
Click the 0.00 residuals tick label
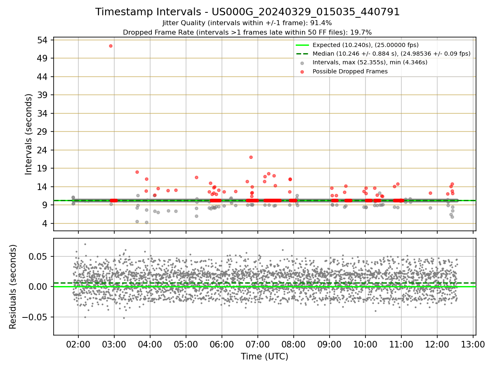39,286
